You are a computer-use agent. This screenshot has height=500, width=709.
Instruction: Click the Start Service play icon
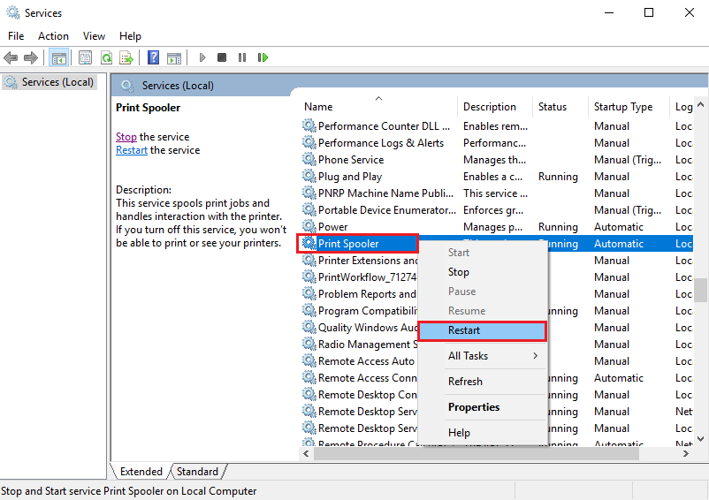(x=202, y=57)
